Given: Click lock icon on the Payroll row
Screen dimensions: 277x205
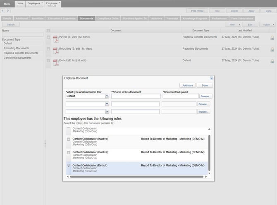Looking at the screenshot, I should tap(272, 38).
